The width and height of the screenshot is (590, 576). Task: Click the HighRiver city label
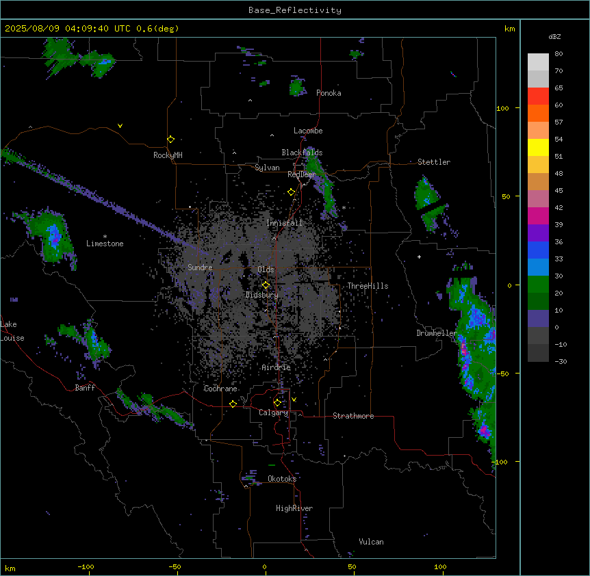pyautogui.click(x=294, y=508)
